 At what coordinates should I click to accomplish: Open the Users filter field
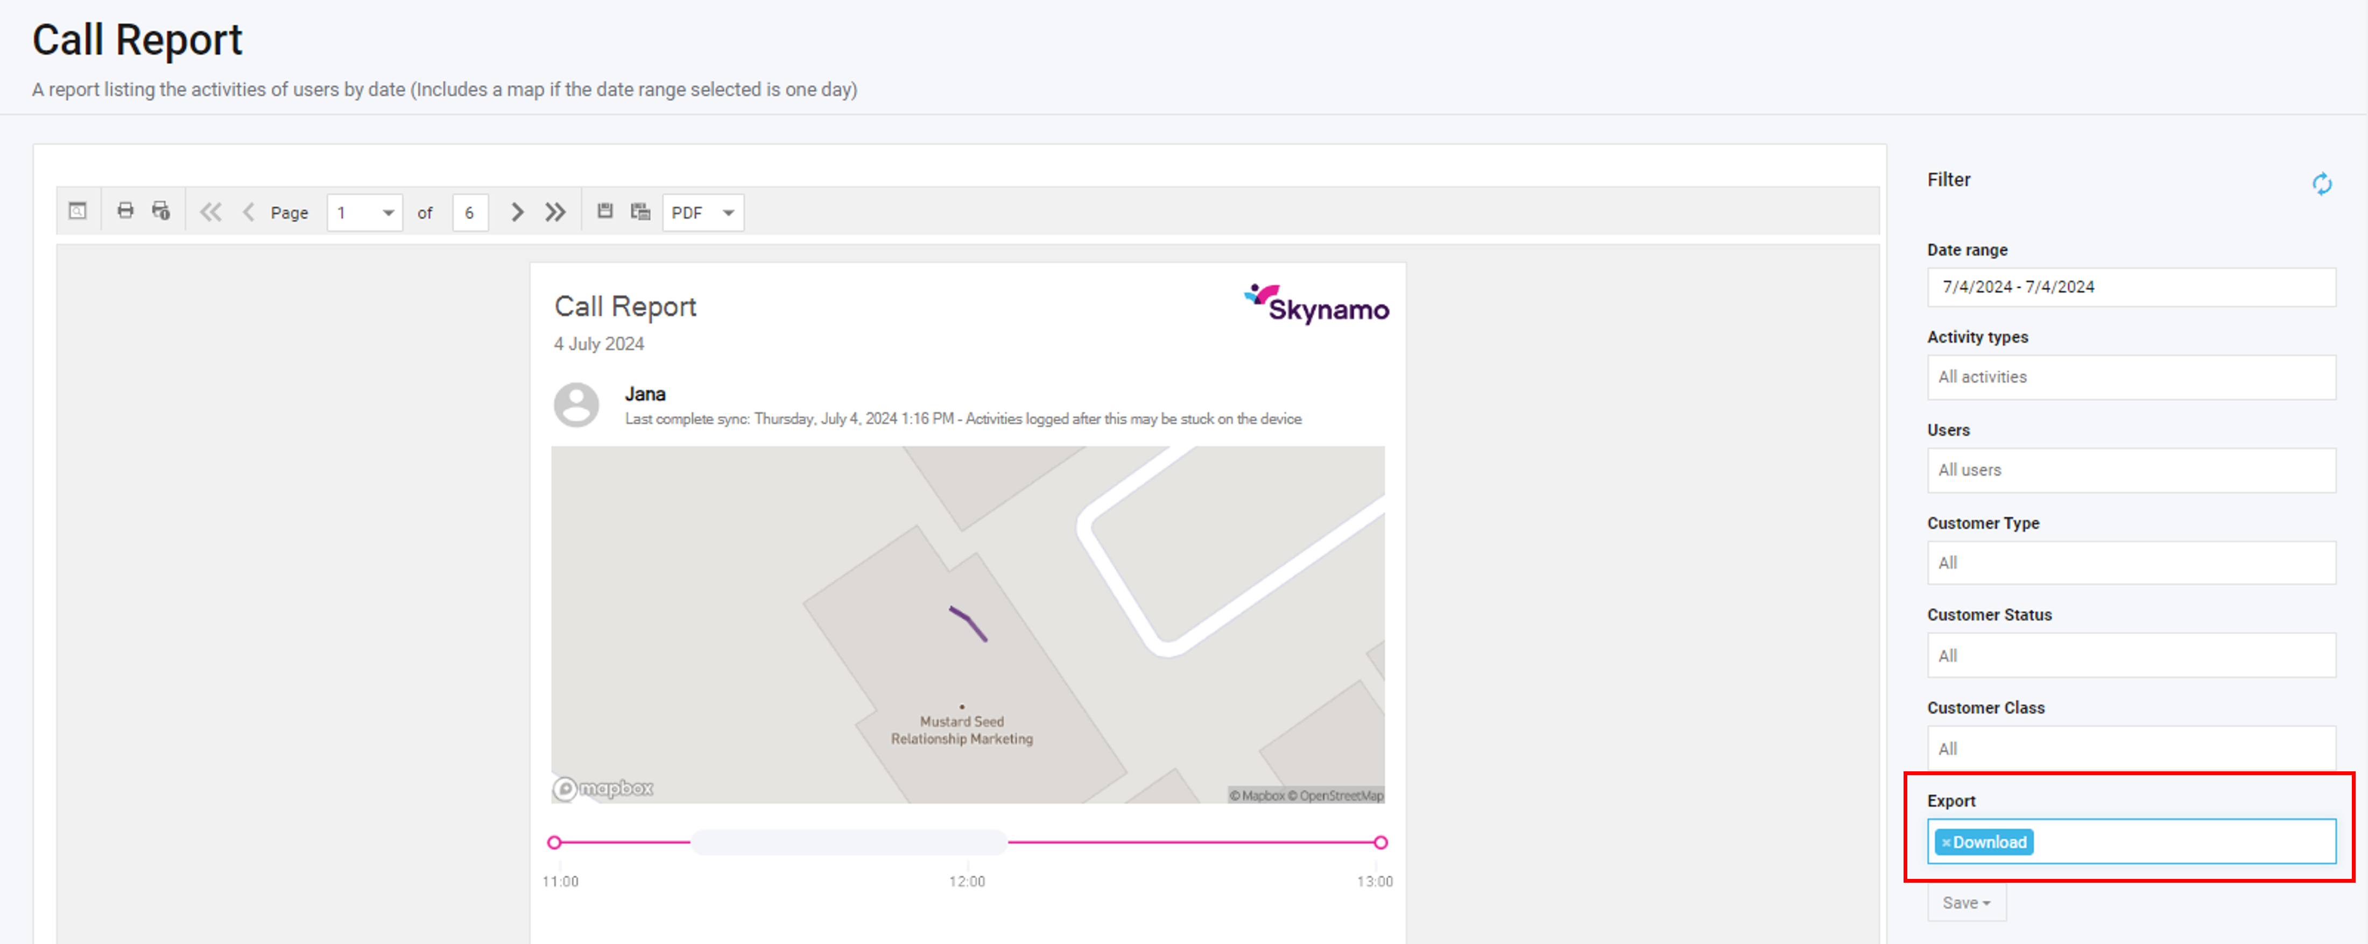click(x=2131, y=470)
